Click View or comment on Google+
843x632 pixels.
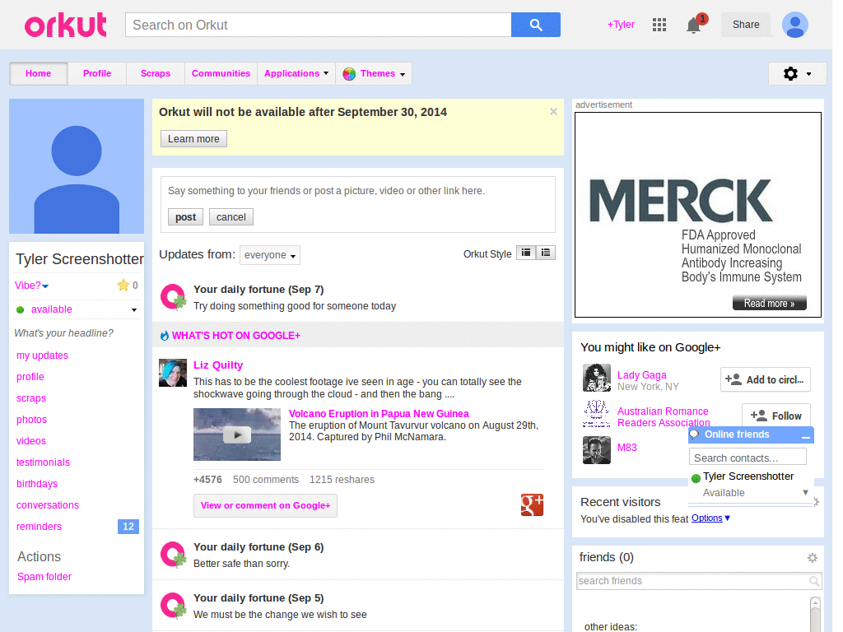click(266, 506)
